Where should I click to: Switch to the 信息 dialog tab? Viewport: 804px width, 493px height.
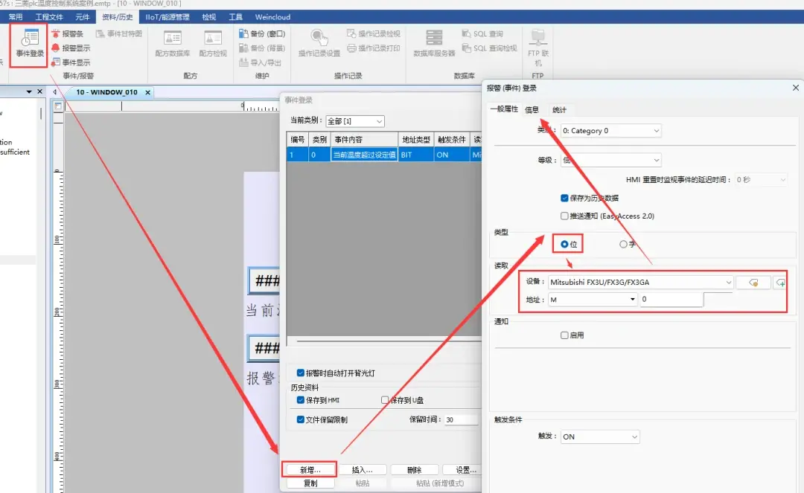[532, 109]
